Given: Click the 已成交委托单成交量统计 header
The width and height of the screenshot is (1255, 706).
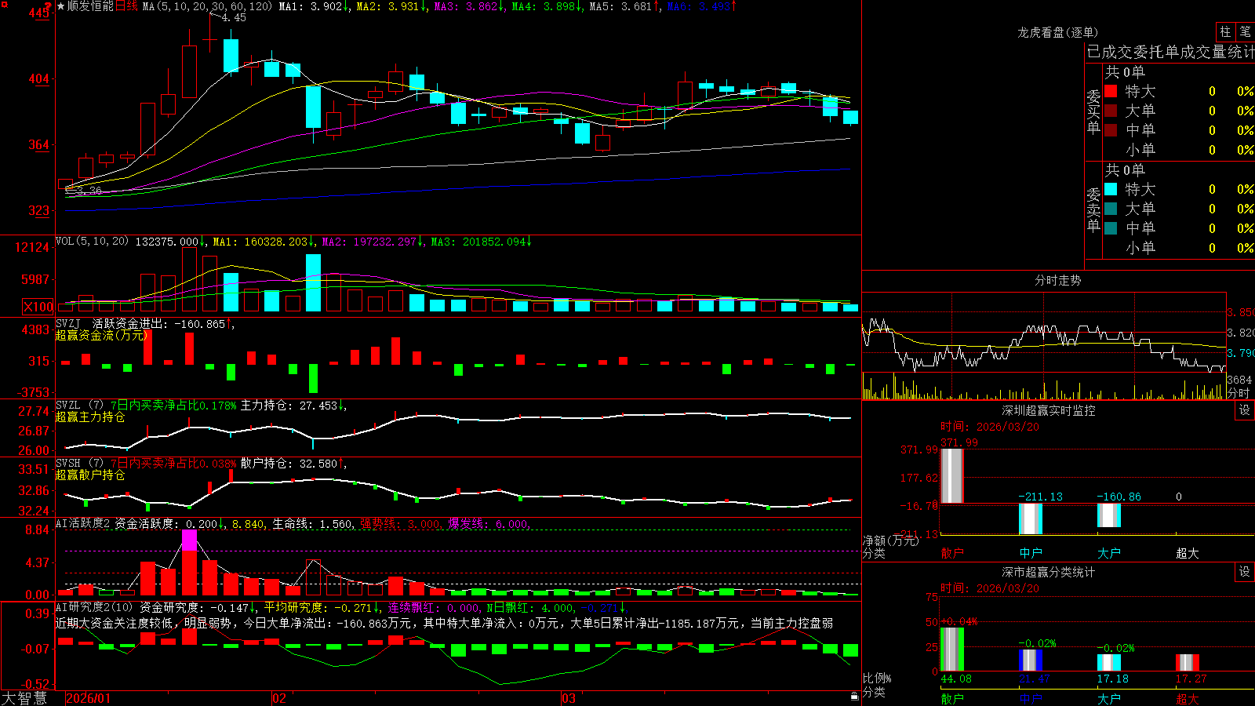Looking at the screenshot, I should tap(1171, 52).
